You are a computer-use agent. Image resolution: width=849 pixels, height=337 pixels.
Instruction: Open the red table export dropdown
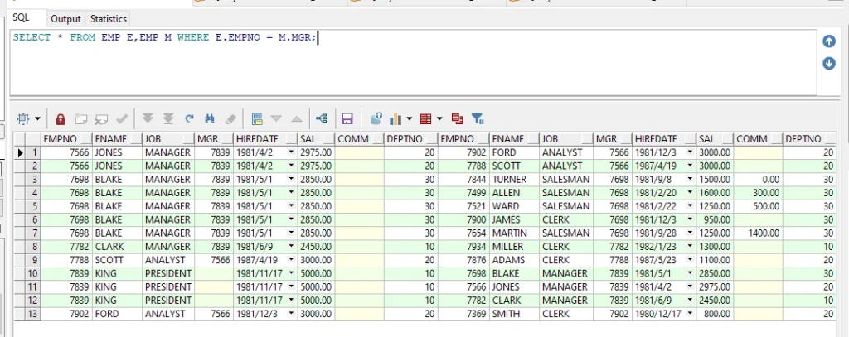coord(440,118)
